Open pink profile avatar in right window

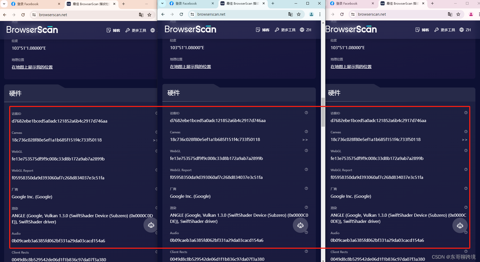471,14
